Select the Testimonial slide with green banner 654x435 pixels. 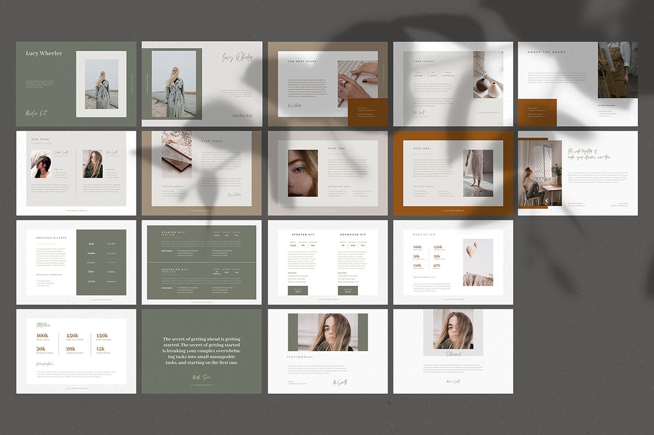click(x=328, y=351)
